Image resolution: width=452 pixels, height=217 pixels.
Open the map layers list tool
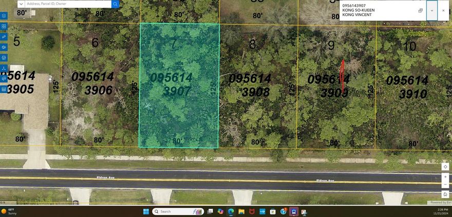click(4, 16)
